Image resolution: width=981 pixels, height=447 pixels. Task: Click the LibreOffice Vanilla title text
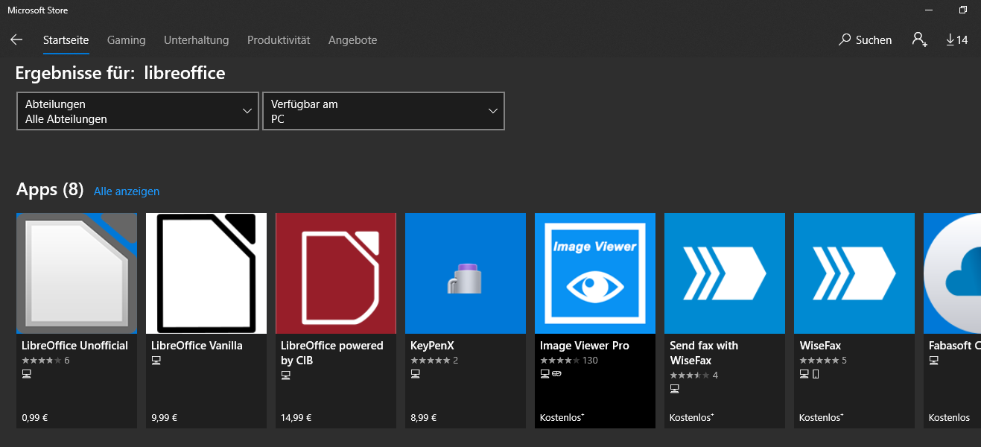(197, 346)
